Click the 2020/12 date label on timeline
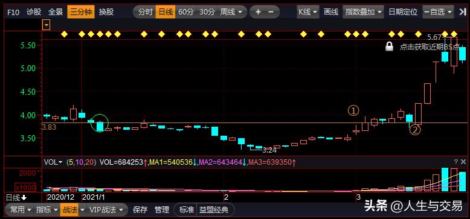The width and height of the screenshot is (470, 219). coord(61,197)
